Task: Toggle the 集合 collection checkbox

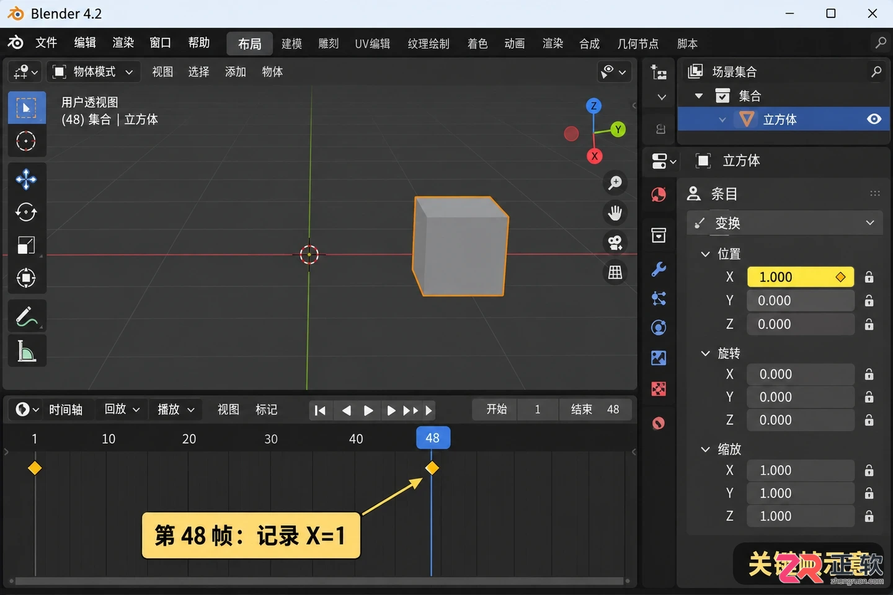Action: (x=722, y=96)
